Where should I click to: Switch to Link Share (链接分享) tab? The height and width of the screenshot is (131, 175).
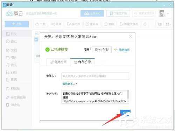(x=58, y=62)
